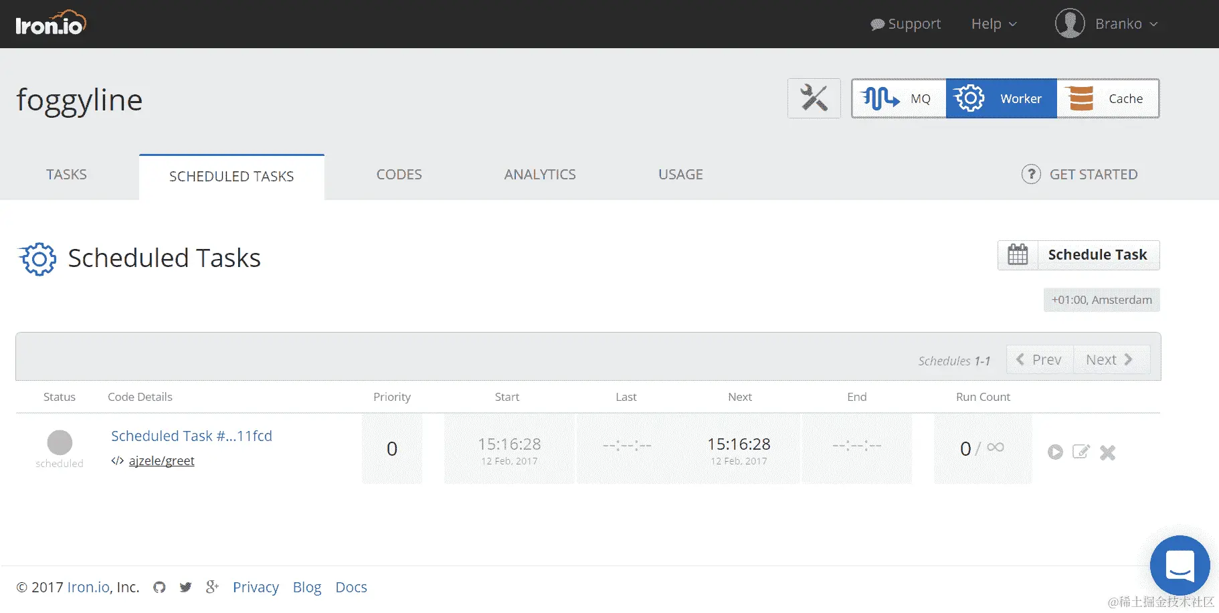Click the Schedule Task button
Image resolution: width=1219 pixels, height=613 pixels.
1079,255
